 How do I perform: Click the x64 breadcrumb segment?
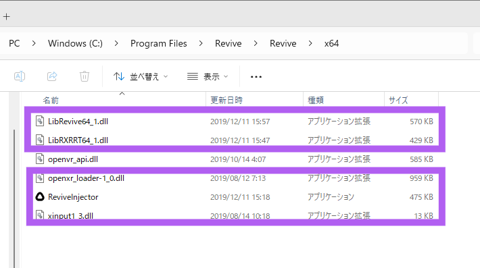pyautogui.click(x=331, y=43)
